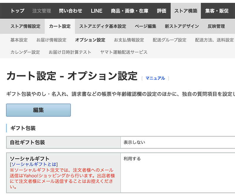The height and width of the screenshot is (195, 235).
Task: Click the カート設定 - オプション設定 page title
Action: [72, 76]
